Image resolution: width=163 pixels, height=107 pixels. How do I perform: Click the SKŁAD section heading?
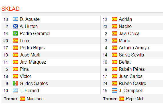tap(11, 9)
